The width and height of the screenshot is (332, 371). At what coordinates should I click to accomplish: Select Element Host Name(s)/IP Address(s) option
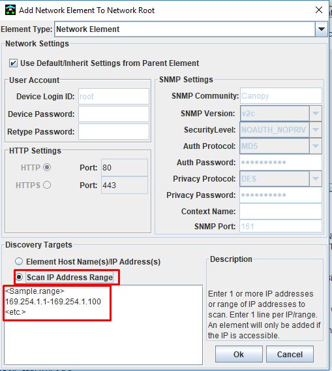click(x=19, y=261)
